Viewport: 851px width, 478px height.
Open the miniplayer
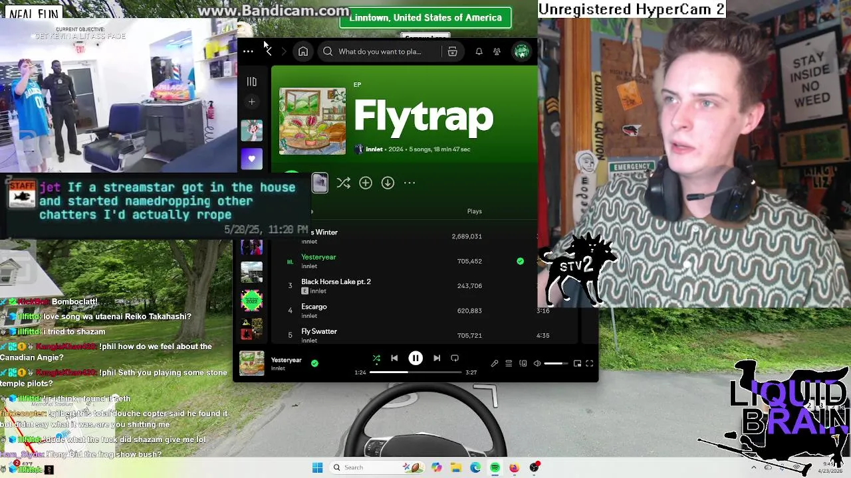pos(577,363)
